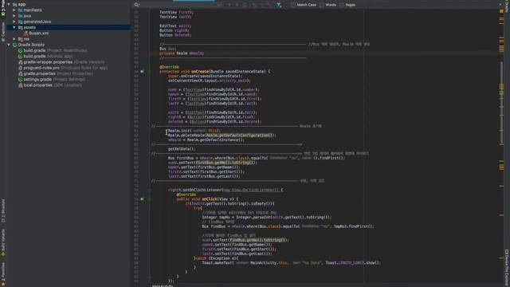The height and width of the screenshot is (287, 510).
Task: Open the Project tool window tab
Action: coord(3,8)
